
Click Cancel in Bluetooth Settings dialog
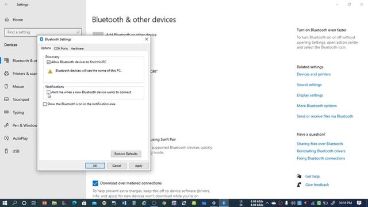pos(117,166)
